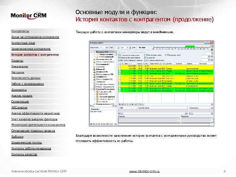Open the Рассылки link

click(18, 72)
